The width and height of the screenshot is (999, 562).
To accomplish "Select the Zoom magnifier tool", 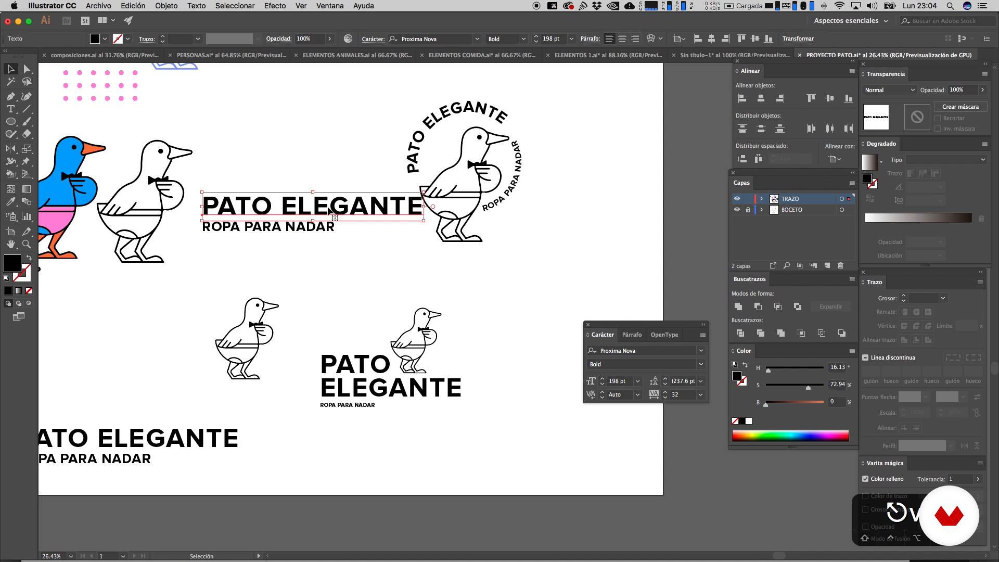I will 27,244.
